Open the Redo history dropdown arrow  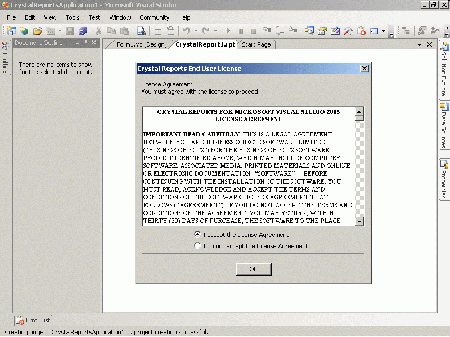(x=215, y=31)
